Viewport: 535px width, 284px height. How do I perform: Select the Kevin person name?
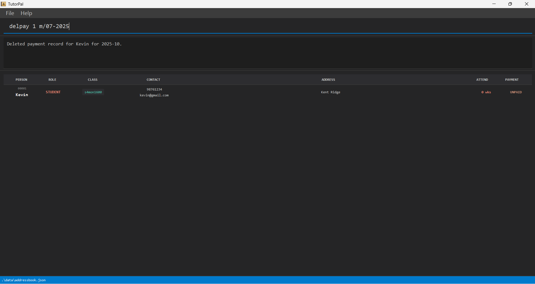(x=22, y=95)
